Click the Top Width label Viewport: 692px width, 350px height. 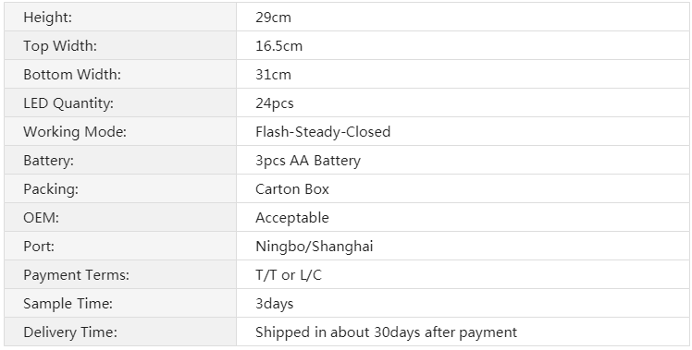(60, 46)
